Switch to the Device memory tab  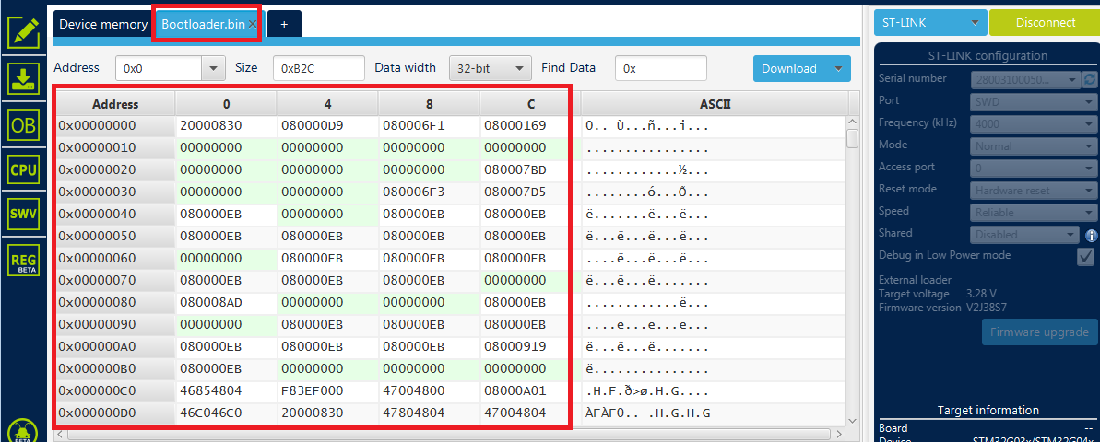pos(103,24)
